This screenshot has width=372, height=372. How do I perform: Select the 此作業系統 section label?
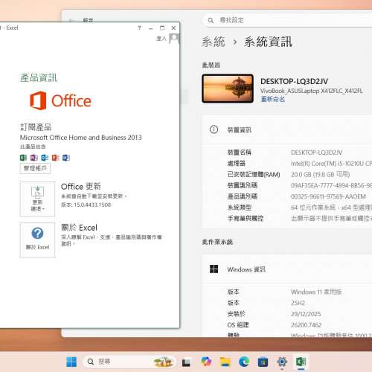pos(217,242)
